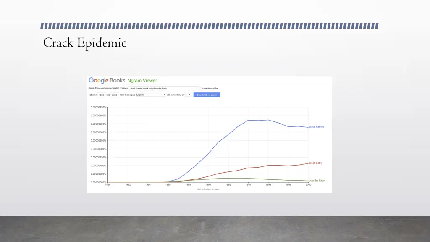Screen dimensions: 430x242
Task: Enable the case-insensitive checkbox
Action: point(201,89)
